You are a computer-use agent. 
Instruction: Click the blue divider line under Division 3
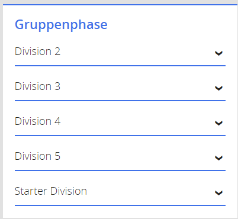(x=120, y=101)
